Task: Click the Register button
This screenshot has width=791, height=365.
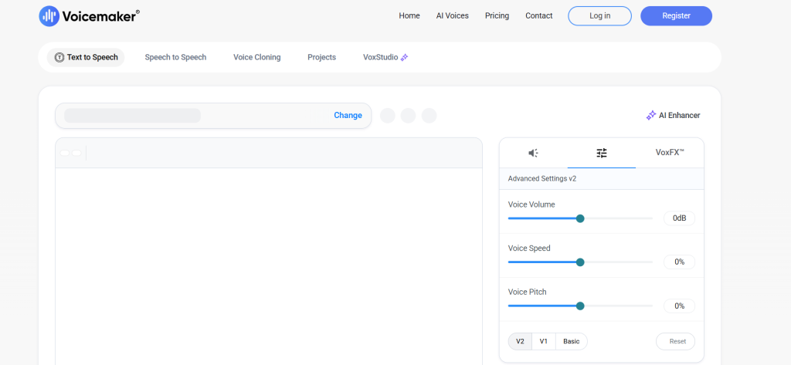Action: [x=676, y=15]
